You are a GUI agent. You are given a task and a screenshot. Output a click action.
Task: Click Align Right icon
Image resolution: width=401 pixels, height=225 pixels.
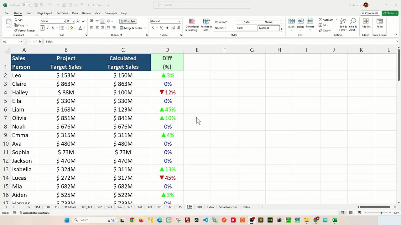point(102,28)
